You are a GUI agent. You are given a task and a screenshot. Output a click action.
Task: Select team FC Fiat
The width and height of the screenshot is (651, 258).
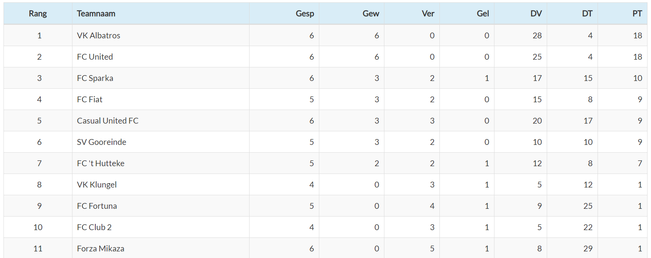[90, 100]
